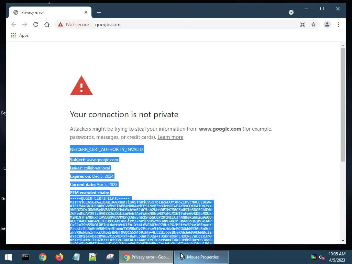Click the Current date: Apr 5, 2023 line

94,184
